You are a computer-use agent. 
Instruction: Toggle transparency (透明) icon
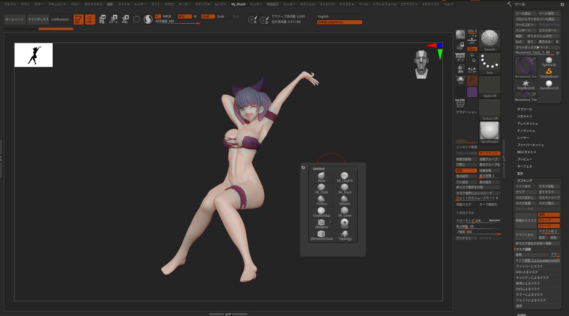tap(460, 68)
